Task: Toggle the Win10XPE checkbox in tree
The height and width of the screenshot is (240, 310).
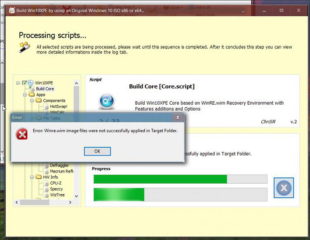Action: pyautogui.click(x=24, y=83)
